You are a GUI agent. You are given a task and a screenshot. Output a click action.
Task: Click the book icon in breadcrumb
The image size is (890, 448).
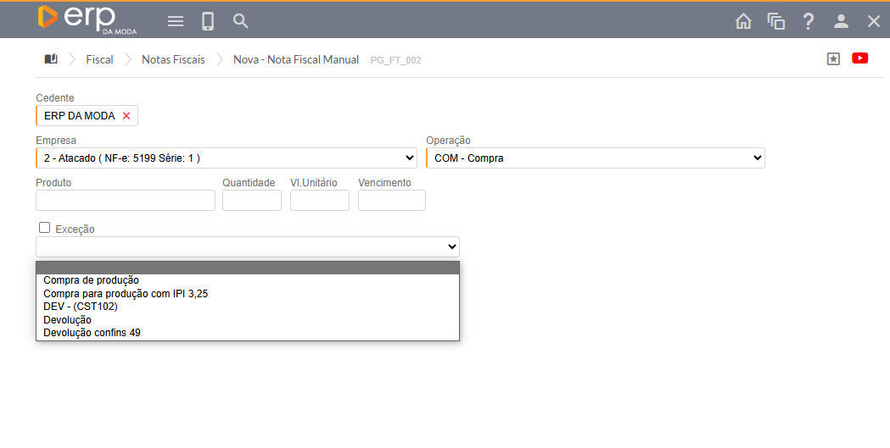click(51, 59)
